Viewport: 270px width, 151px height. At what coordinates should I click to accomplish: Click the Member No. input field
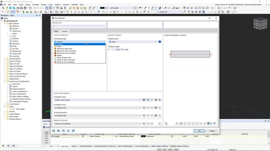click(x=79, y=26)
